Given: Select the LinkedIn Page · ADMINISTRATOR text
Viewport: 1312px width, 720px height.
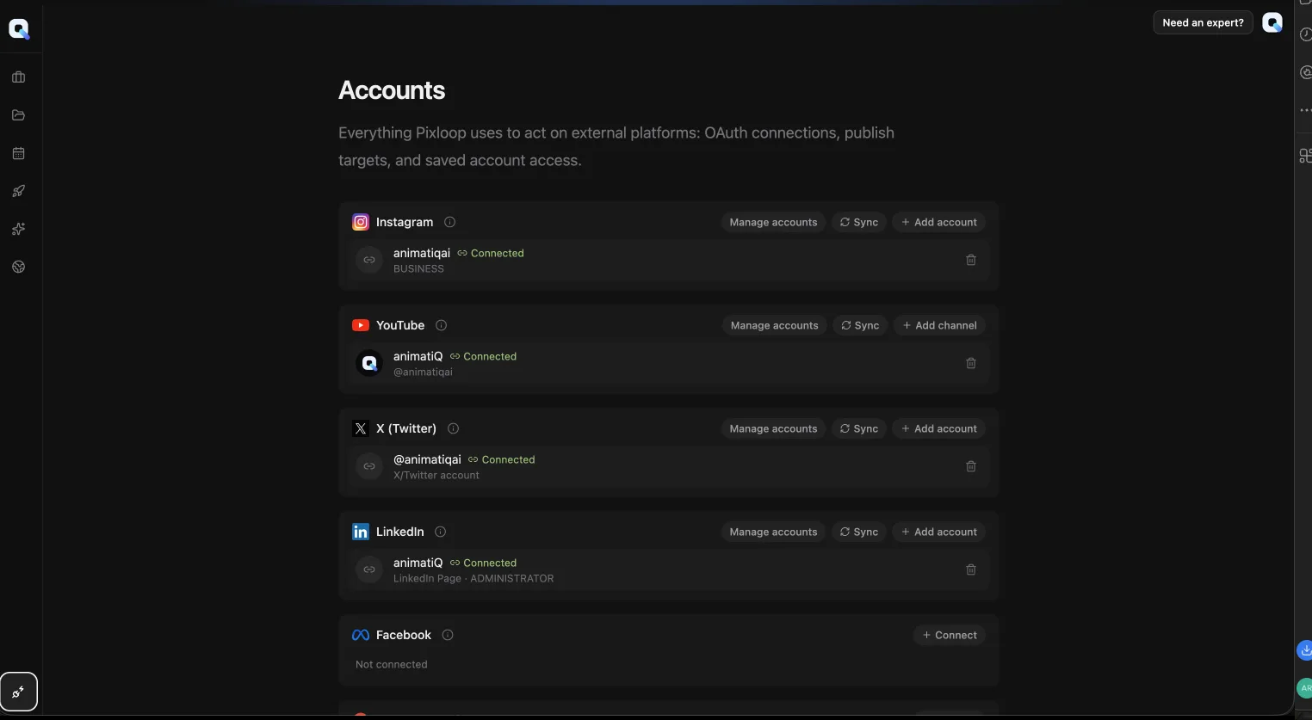Looking at the screenshot, I should point(473,578).
